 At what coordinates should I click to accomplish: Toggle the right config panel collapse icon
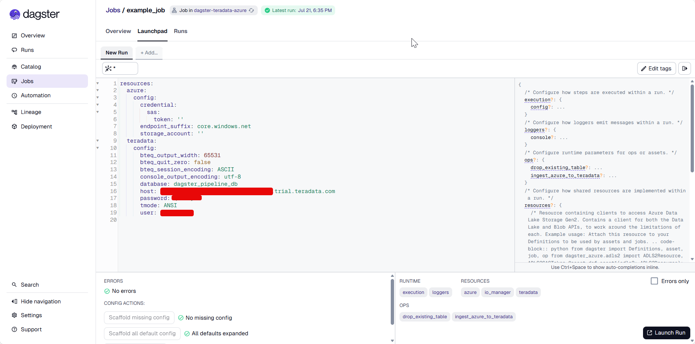coord(685,69)
